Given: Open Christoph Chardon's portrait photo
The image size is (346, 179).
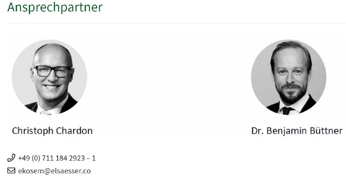Looking at the screenshot, I should click(49, 77).
